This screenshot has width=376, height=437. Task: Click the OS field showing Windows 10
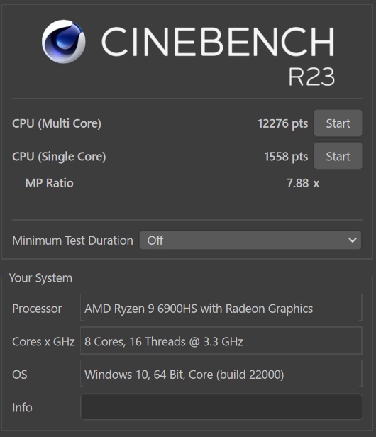click(x=221, y=374)
